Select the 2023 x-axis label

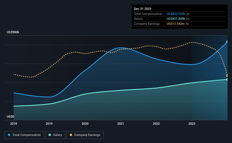(x=192, y=124)
